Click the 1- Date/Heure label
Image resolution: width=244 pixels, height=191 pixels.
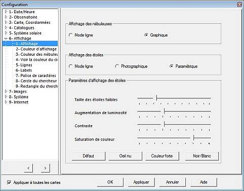coord(22,12)
